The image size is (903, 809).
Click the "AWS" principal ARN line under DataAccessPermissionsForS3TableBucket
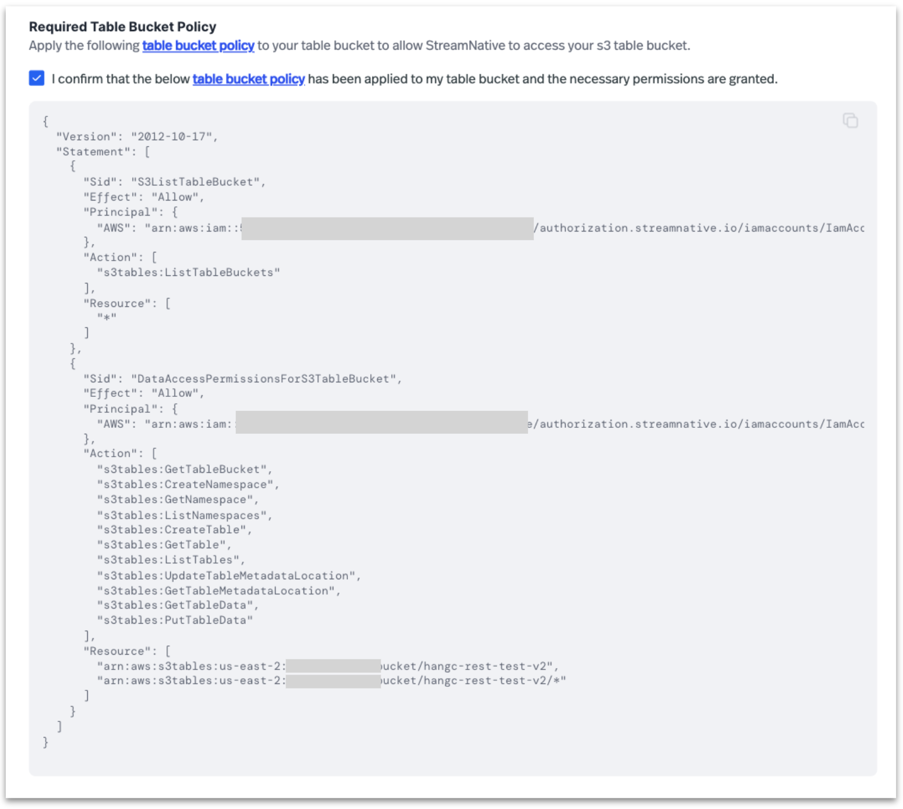pos(481,424)
